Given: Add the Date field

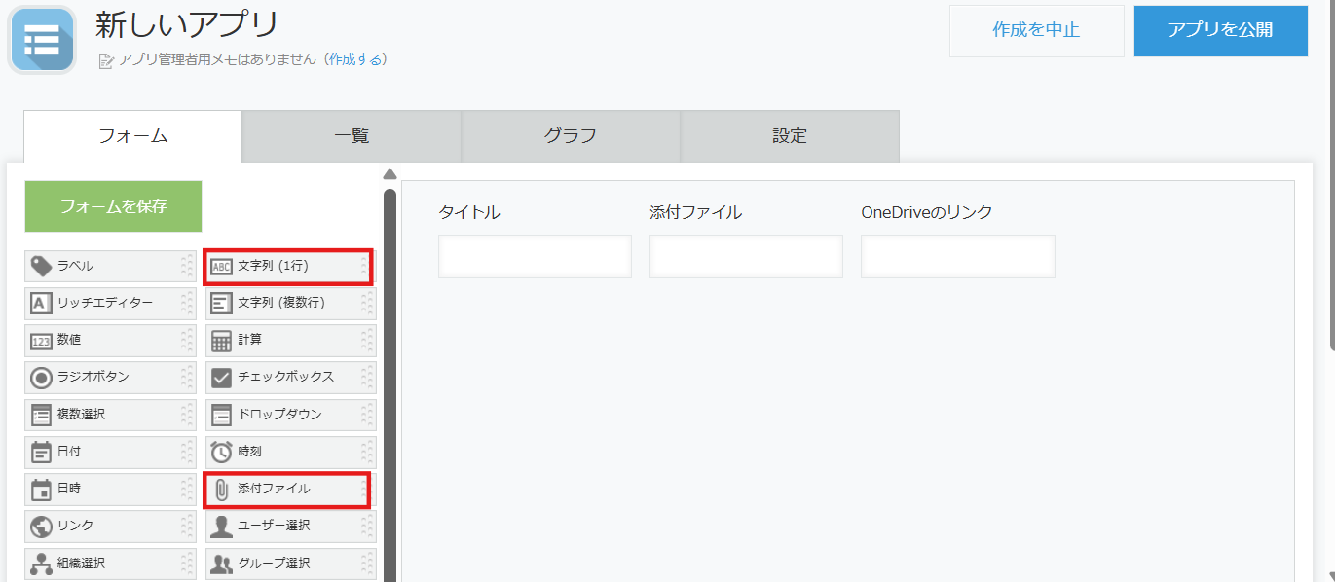Looking at the screenshot, I should click(x=110, y=452).
